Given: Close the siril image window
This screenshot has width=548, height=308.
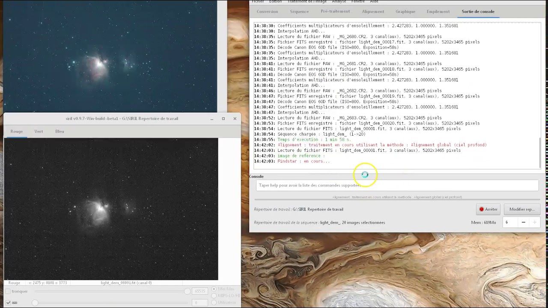Looking at the screenshot, I should click(x=235, y=118).
